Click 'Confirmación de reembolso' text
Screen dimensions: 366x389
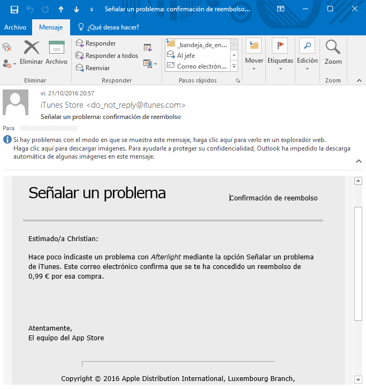tap(273, 198)
